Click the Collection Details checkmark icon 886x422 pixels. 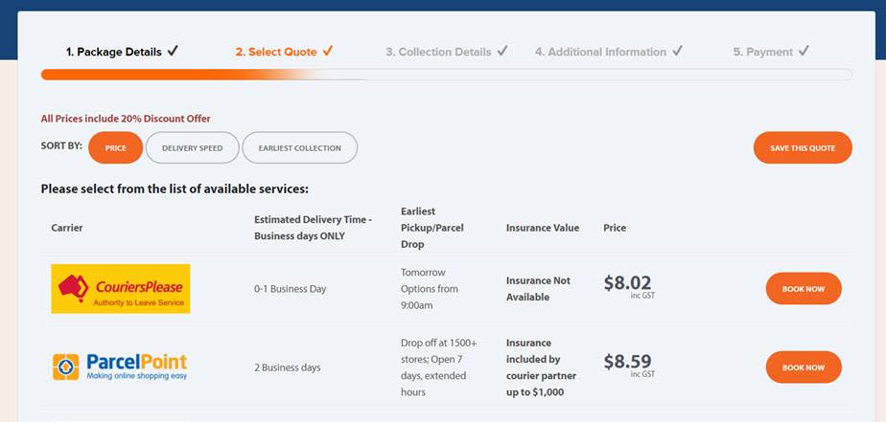tap(502, 52)
